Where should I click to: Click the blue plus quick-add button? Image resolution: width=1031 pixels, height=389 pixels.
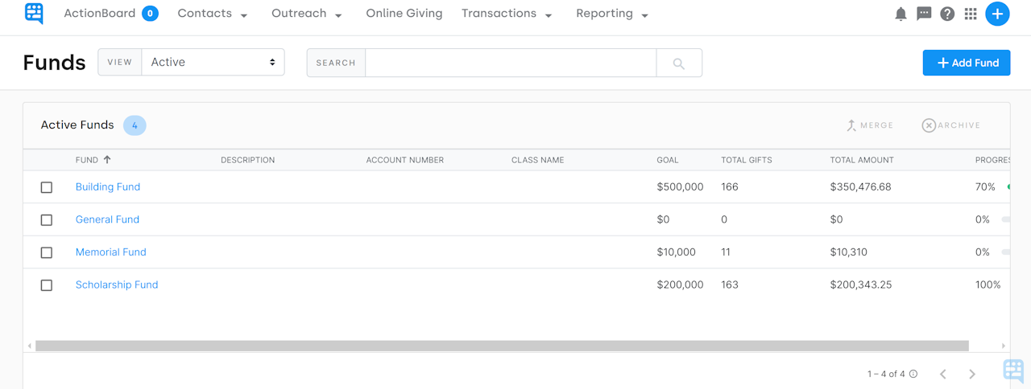pyautogui.click(x=997, y=14)
